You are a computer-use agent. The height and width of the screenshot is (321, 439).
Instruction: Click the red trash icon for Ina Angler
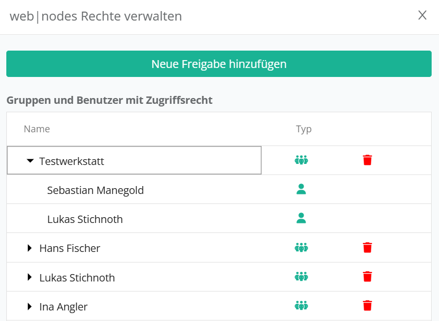(367, 306)
